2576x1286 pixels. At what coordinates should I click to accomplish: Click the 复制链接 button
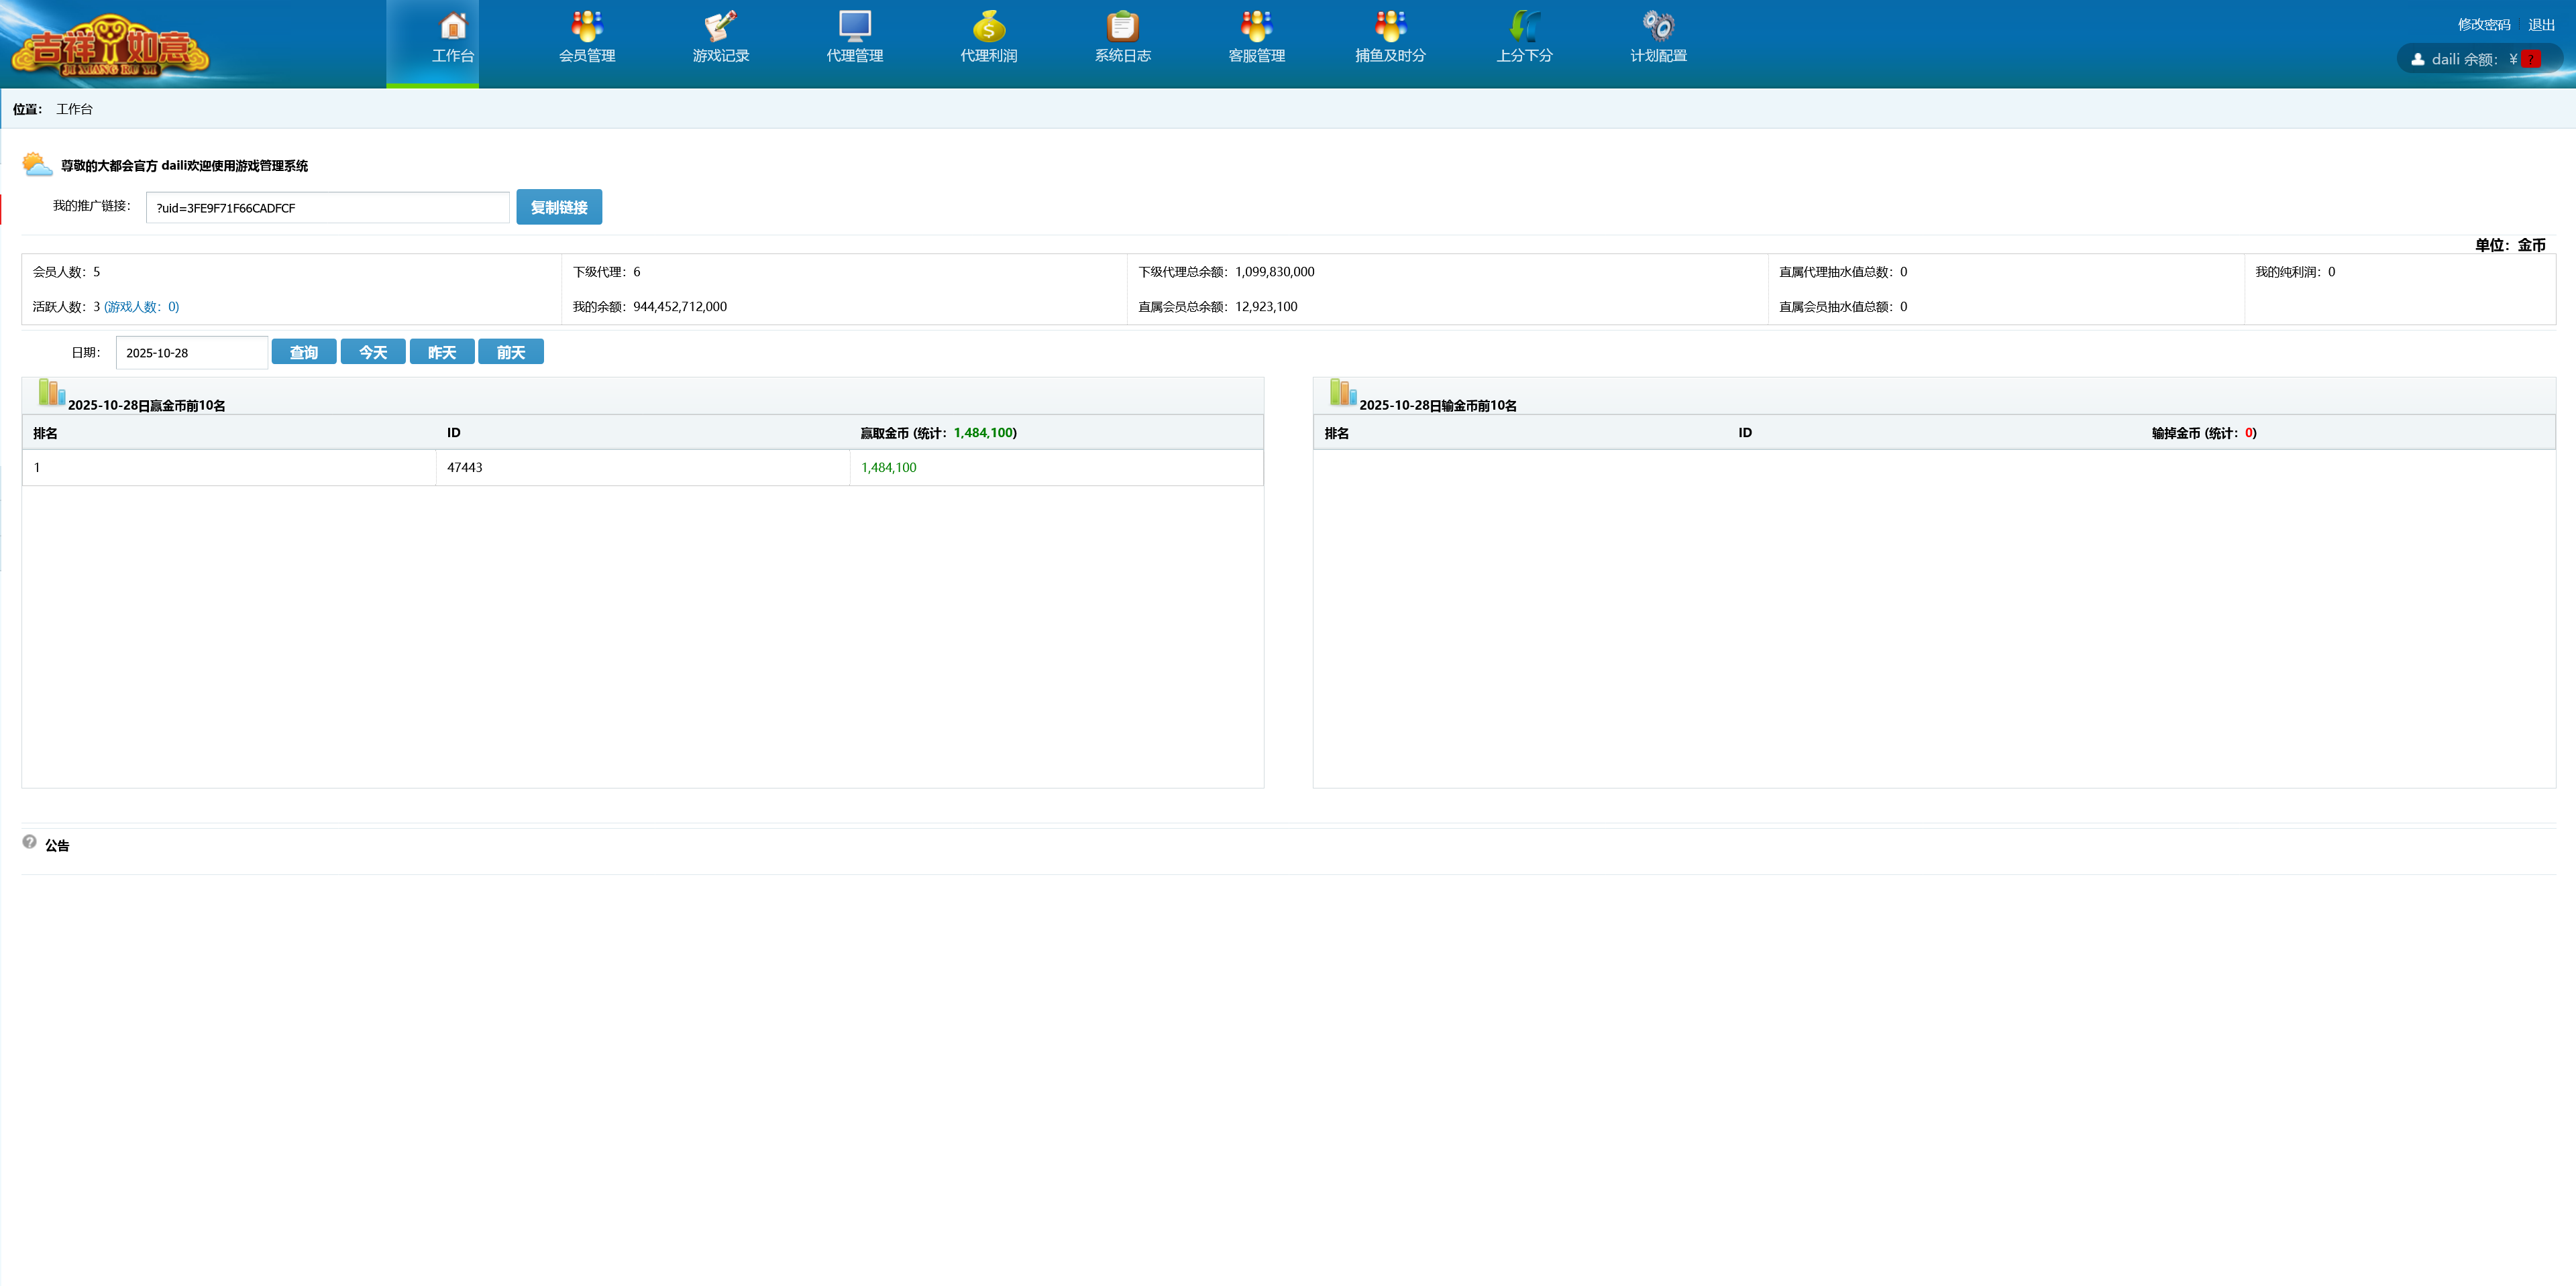[559, 207]
